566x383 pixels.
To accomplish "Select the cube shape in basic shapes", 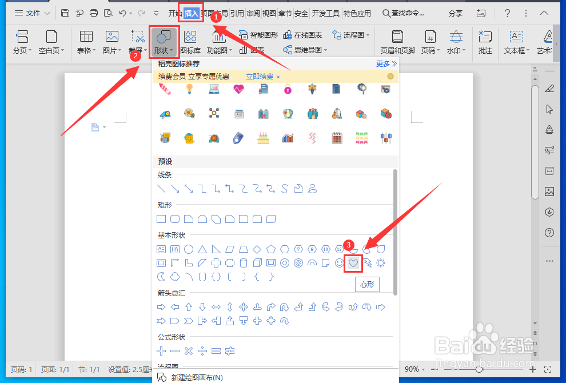I will (x=257, y=263).
